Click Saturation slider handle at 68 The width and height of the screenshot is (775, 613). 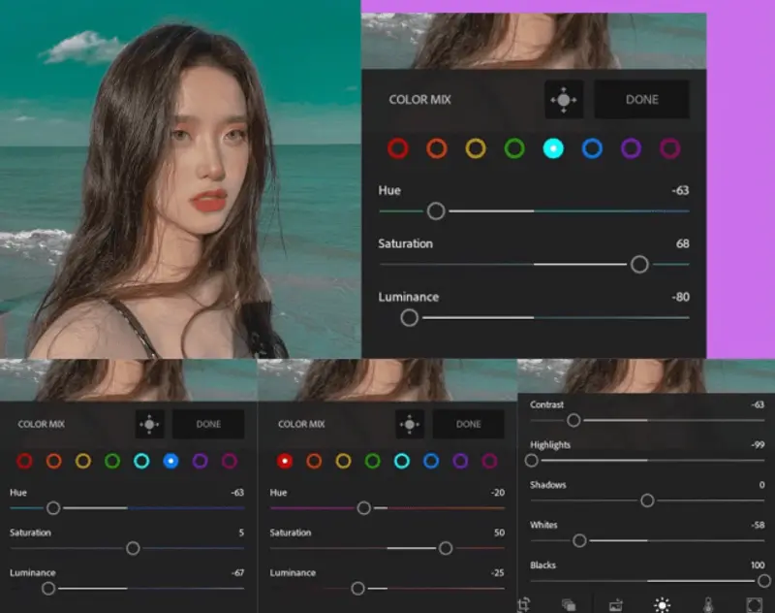[639, 265]
